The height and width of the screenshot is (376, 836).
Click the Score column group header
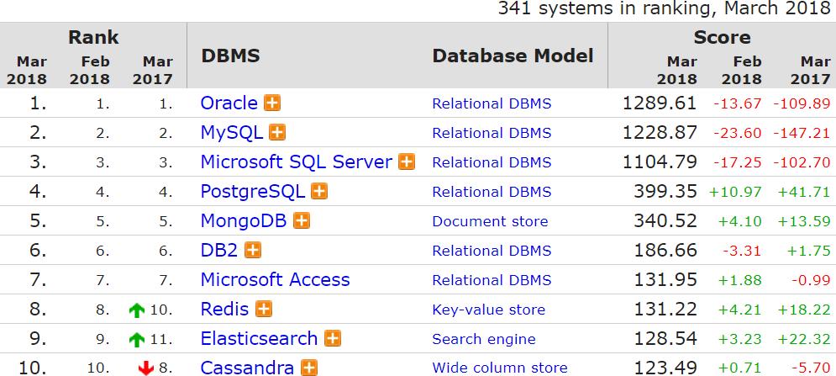[722, 37]
